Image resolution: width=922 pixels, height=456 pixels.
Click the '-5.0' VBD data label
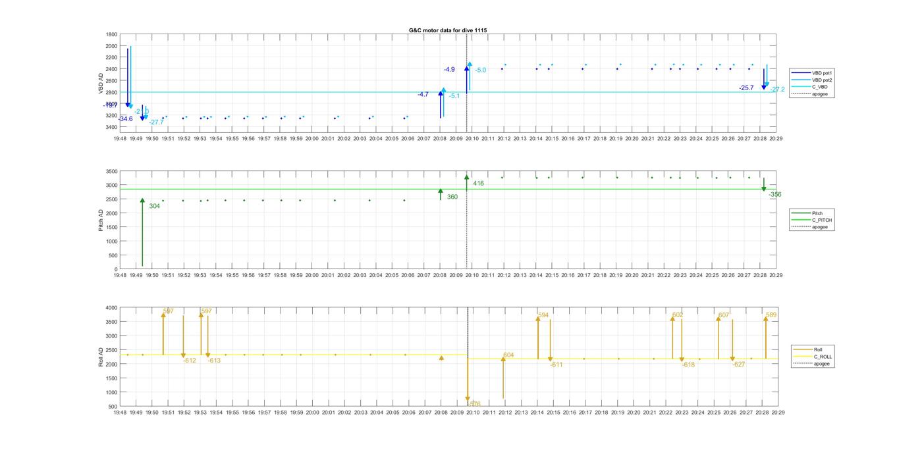click(x=481, y=70)
